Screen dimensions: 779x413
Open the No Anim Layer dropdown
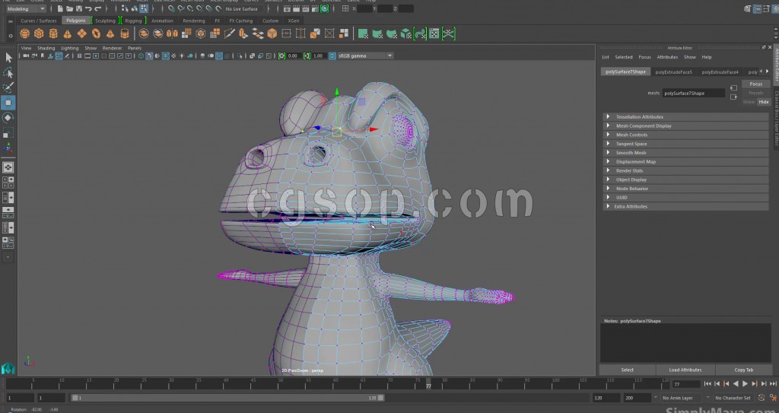[682, 398]
